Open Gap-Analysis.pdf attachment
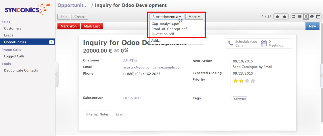 click(165, 24)
